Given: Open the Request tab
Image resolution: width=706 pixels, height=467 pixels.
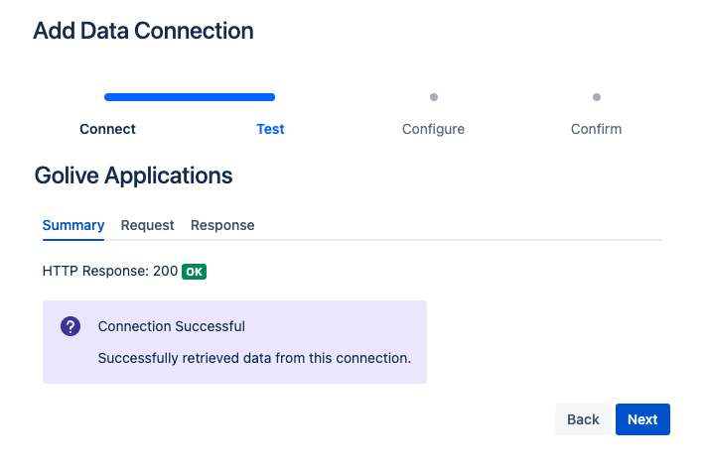Looking at the screenshot, I should (x=147, y=225).
